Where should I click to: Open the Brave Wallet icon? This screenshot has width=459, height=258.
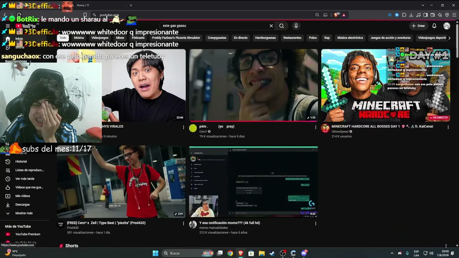click(432, 15)
